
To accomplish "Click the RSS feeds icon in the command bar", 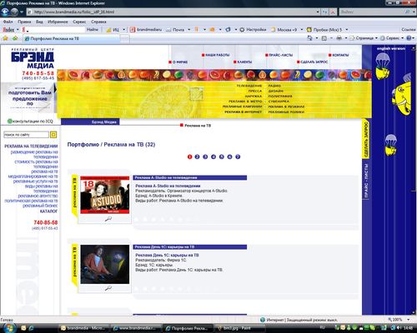I will coord(324,38).
